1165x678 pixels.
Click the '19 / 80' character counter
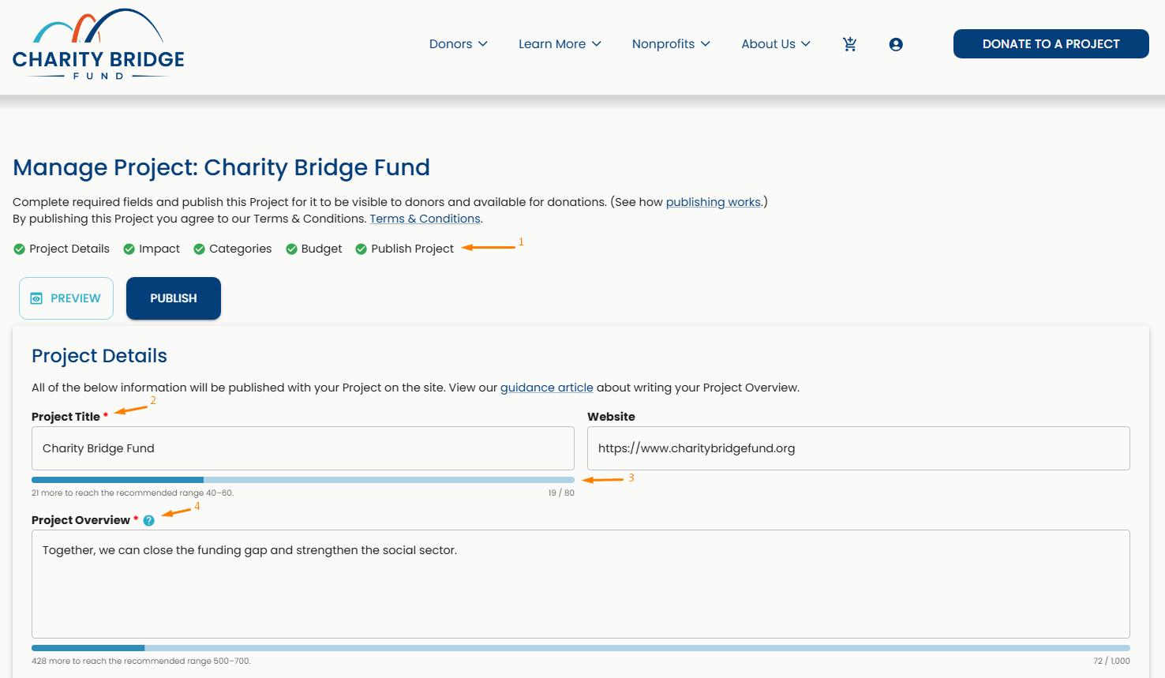pyautogui.click(x=561, y=493)
